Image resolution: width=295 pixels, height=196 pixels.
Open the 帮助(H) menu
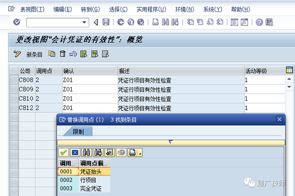point(240,9)
